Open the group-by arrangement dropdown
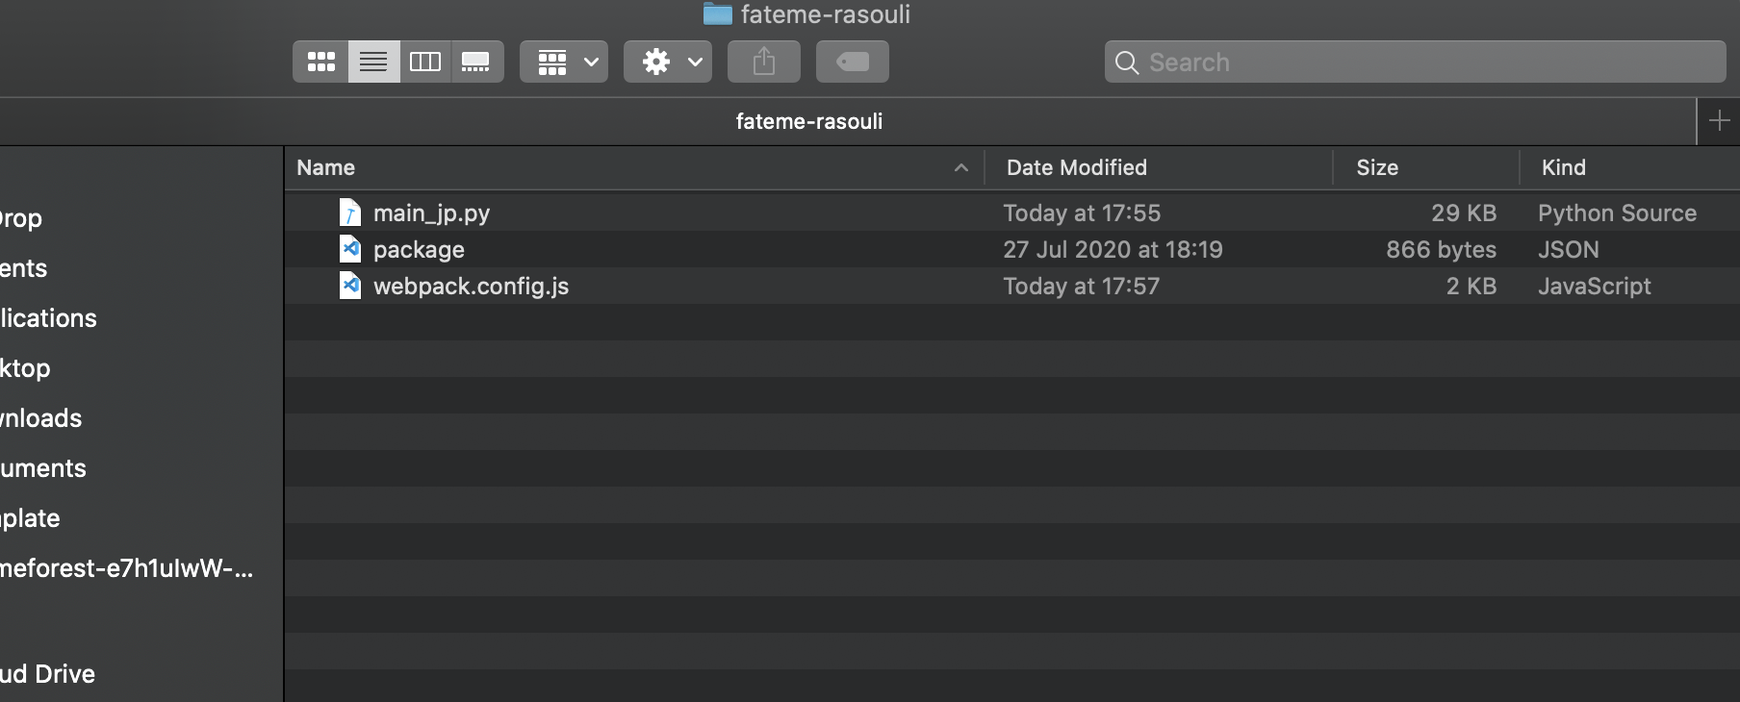Image resolution: width=1740 pixels, height=702 pixels. click(x=564, y=63)
